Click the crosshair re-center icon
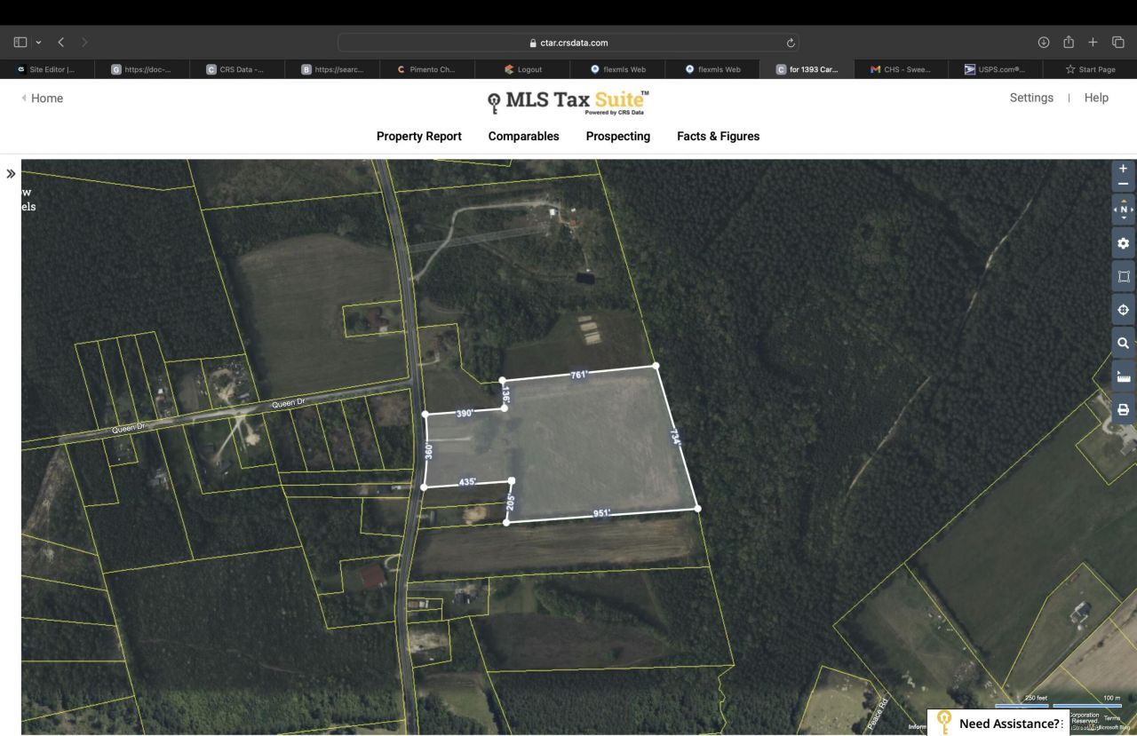The width and height of the screenshot is (1137, 736). (x=1123, y=309)
